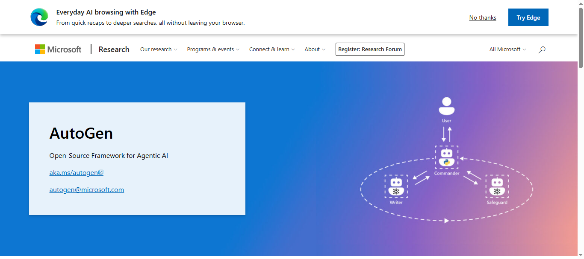Go to the Research home link
The image size is (584, 259).
coord(114,49)
